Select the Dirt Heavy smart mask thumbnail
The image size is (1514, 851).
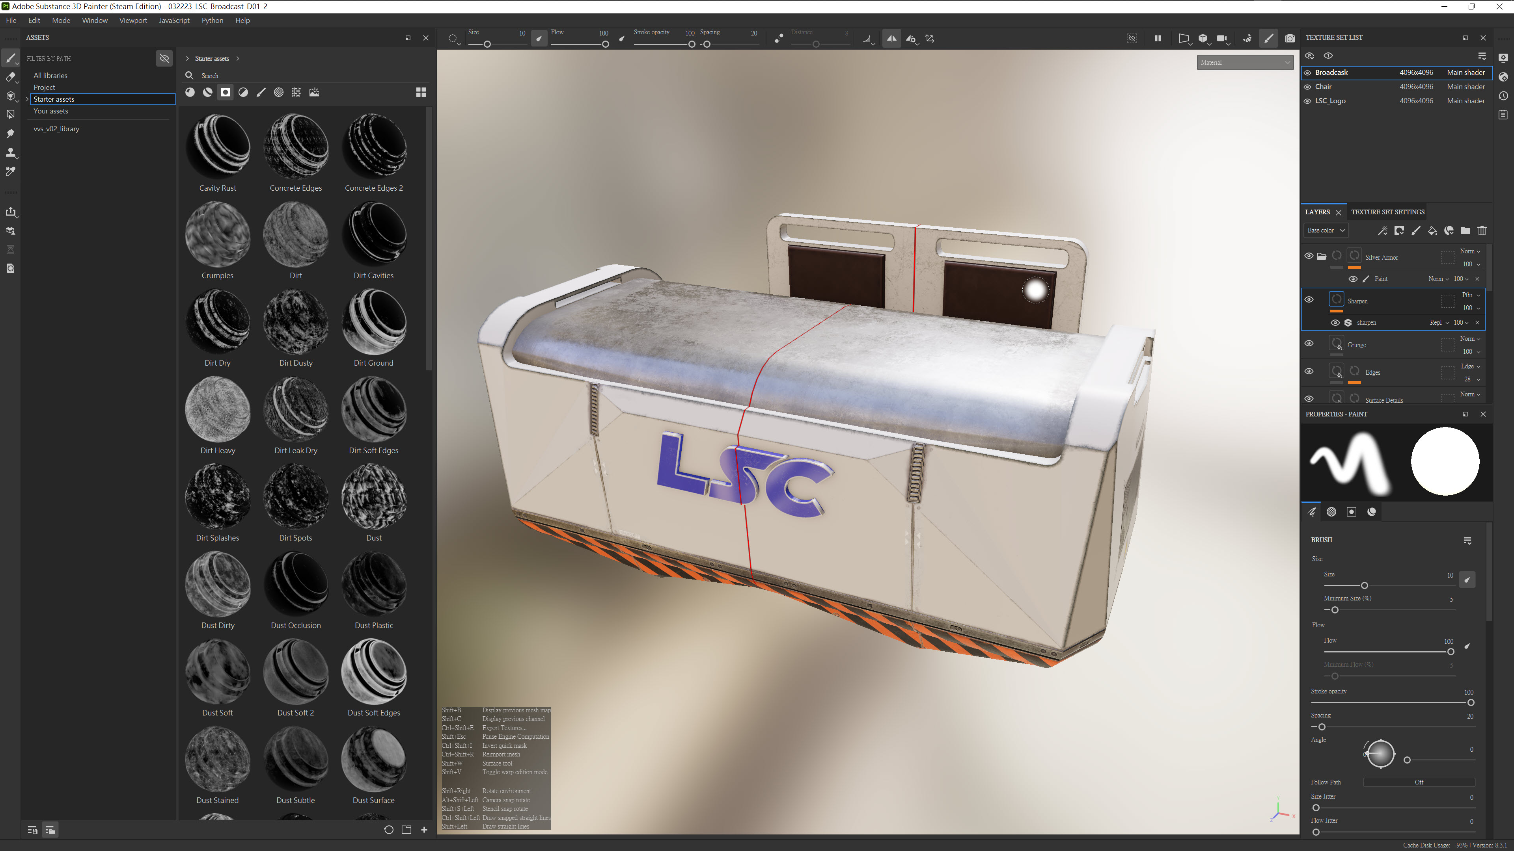[x=218, y=410]
